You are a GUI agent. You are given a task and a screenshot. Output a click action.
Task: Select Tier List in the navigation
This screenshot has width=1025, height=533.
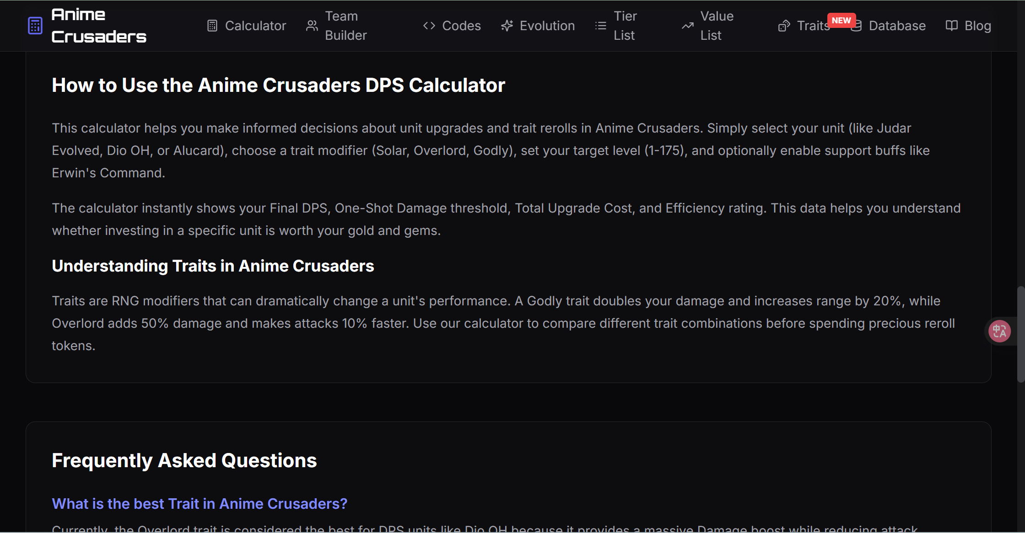[x=625, y=26]
